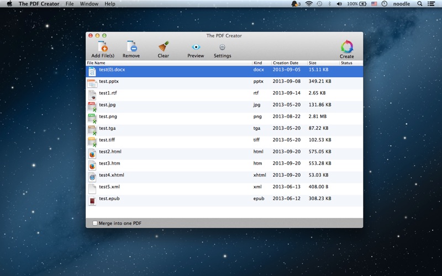Click the 2013-09-14 creation date
442x276 pixels.
pyautogui.click(x=286, y=93)
